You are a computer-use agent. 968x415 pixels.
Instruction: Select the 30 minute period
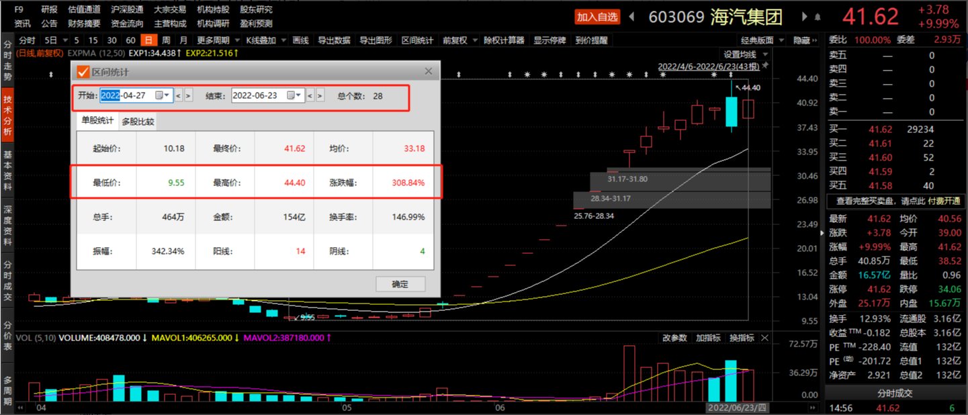point(112,40)
